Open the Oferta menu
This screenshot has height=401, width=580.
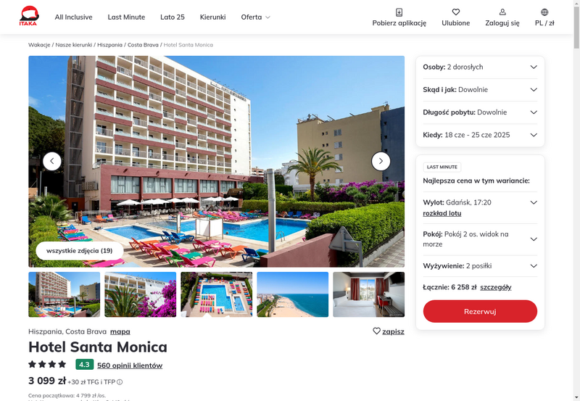[x=256, y=17]
